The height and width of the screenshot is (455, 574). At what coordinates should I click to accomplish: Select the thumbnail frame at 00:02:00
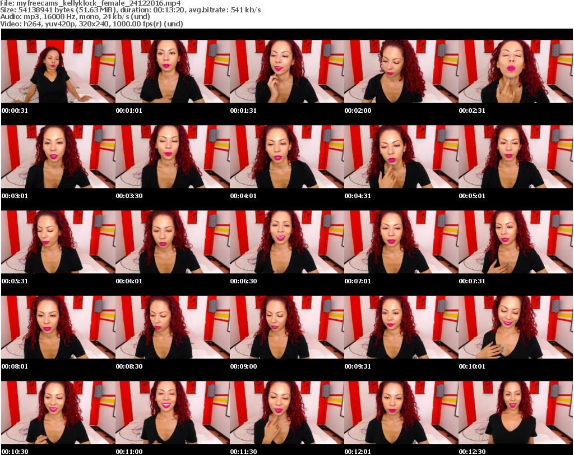click(401, 71)
